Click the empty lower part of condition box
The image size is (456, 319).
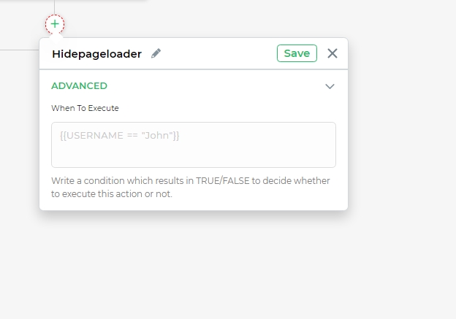pos(194,155)
